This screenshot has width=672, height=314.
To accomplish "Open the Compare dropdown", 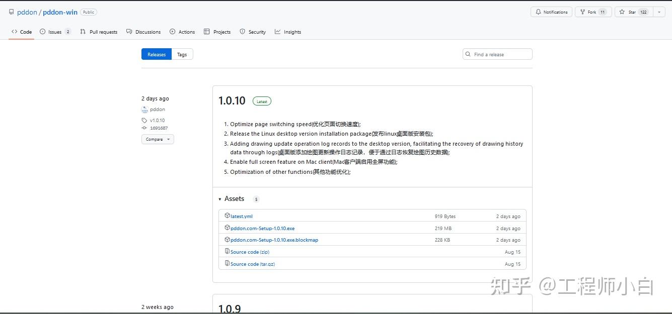I will pyautogui.click(x=158, y=139).
